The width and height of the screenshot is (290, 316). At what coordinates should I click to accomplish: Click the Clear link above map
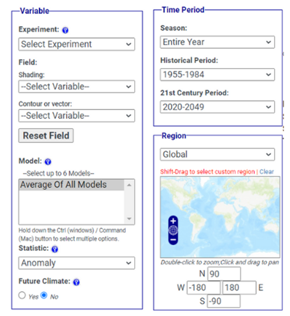[266, 172]
